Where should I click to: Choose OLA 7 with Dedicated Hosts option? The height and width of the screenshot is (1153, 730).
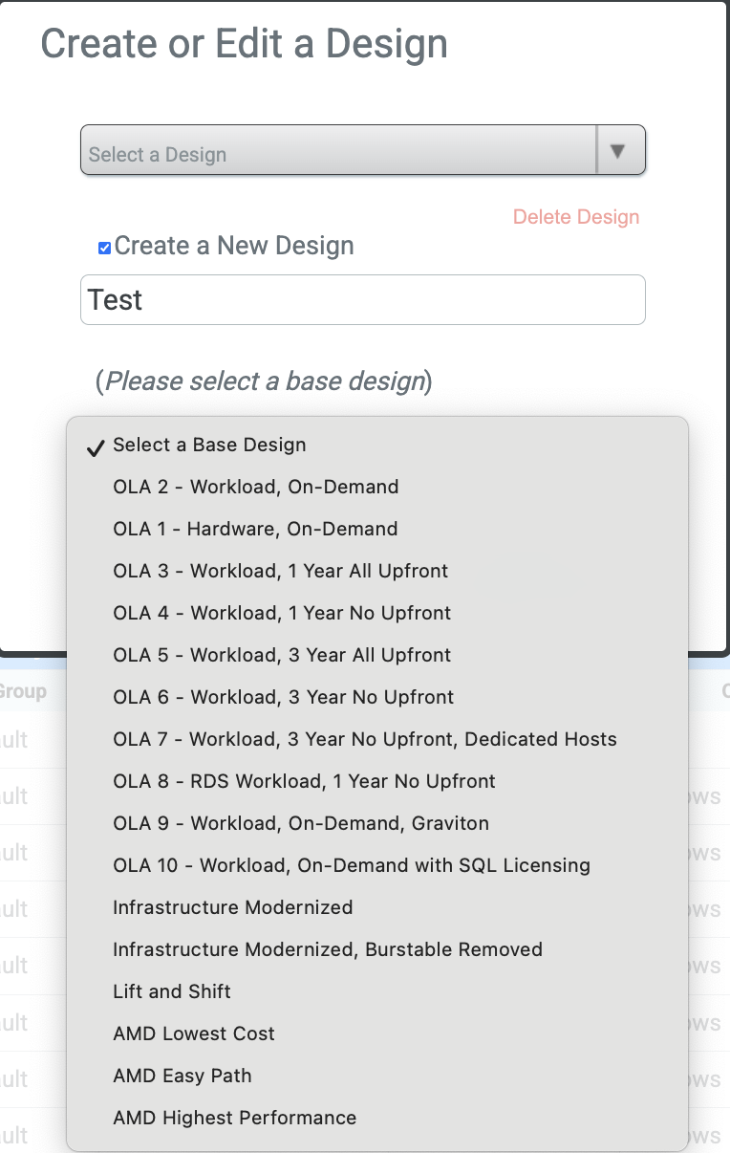(364, 739)
